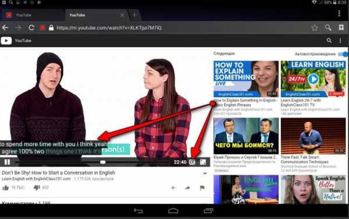Click the video progress bar scrubber
The width and height of the screenshot is (349, 219).
[102, 162]
